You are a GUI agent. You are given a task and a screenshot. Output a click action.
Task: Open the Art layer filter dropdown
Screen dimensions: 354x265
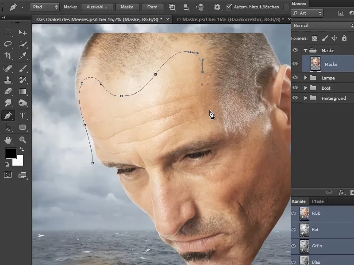coord(307,13)
